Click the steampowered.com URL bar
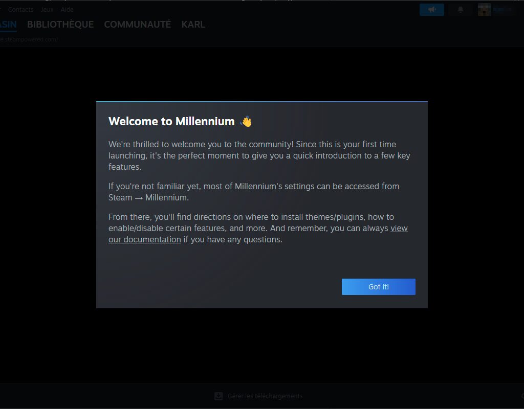 (x=29, y=39)
